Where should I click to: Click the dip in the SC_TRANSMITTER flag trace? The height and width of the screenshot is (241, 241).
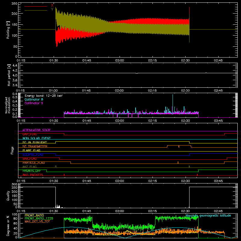(179, 146)
